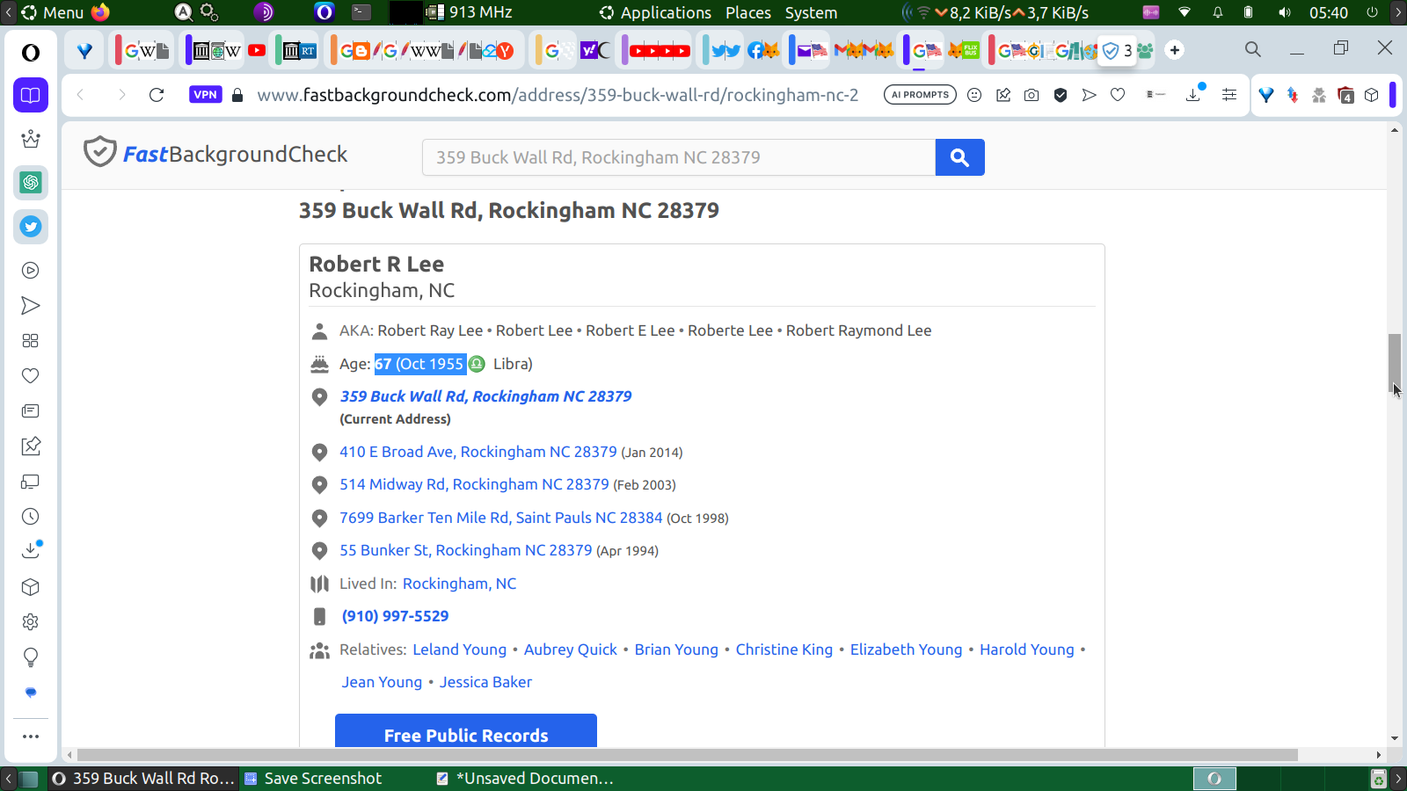Viewport: 1407px width, 791px height.
Task: Open Settings gear in the sidebar
Action: [31, 622]
